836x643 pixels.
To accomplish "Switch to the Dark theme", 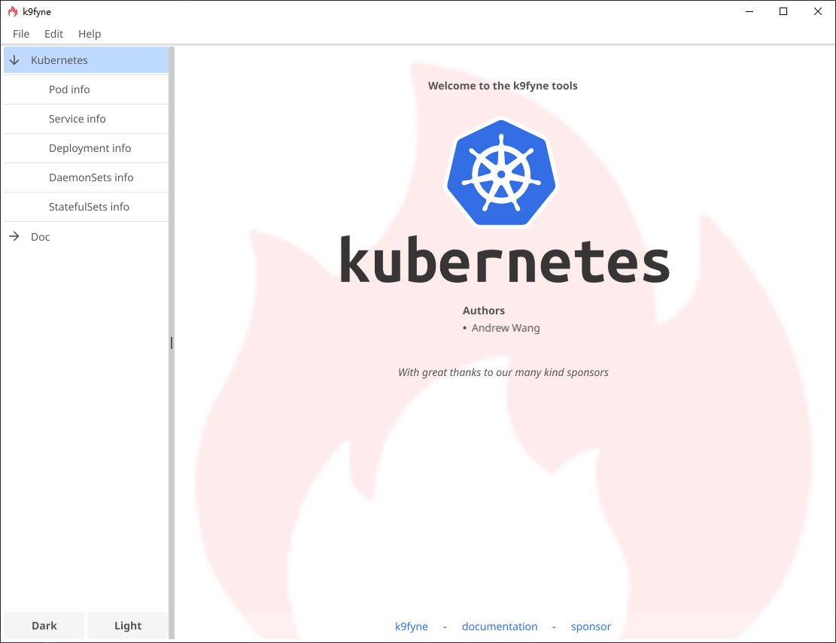I will [x=44, y=626].
